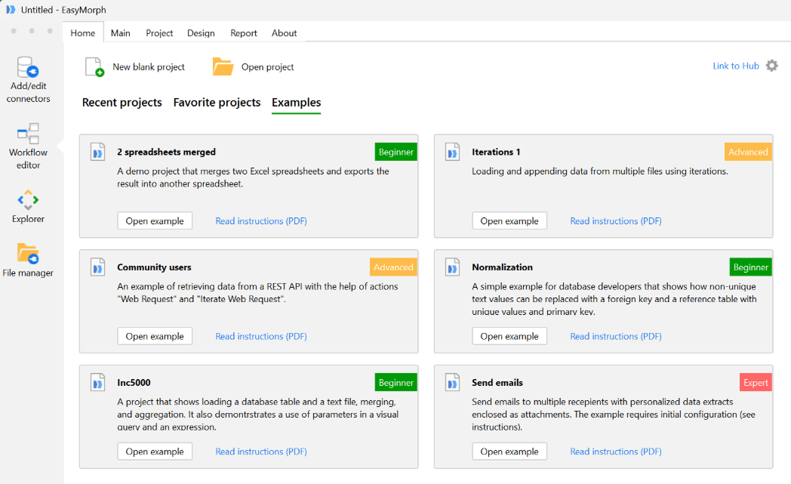Image resolution: width=791 pixels, height=484 pixels.
Task: Read instructions PDF for Community users
Action: pos(261,336)
